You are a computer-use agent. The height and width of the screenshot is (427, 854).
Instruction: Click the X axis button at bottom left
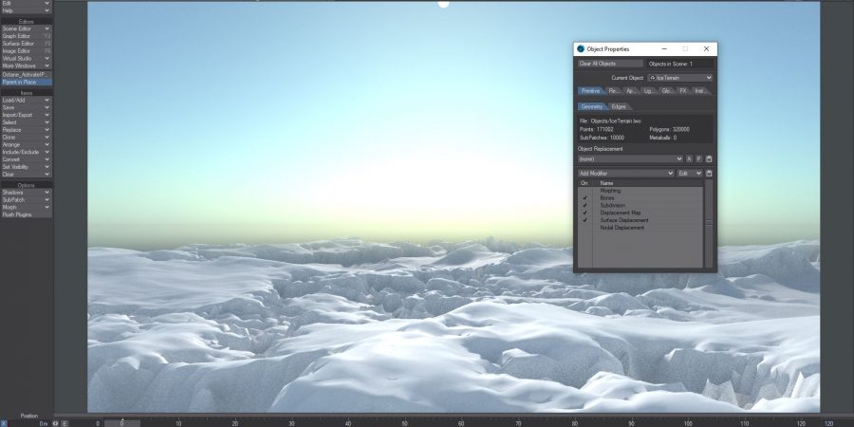[4, 423]
